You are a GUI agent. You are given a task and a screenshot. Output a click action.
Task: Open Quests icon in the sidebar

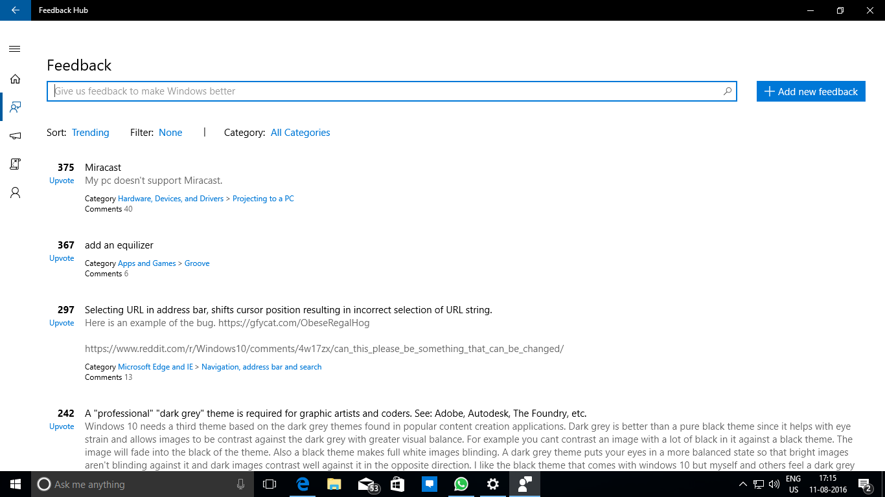pos(15,164)
